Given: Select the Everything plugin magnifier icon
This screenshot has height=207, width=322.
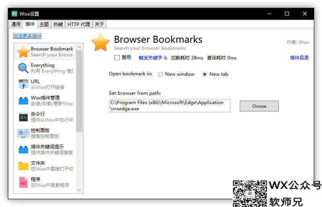Looking at the screenshot, I should (x=23, y=68).
